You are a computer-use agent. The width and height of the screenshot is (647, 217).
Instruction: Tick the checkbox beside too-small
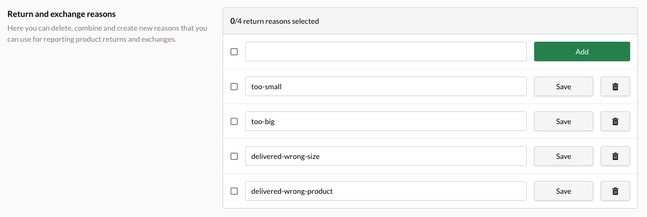(234, 87)
